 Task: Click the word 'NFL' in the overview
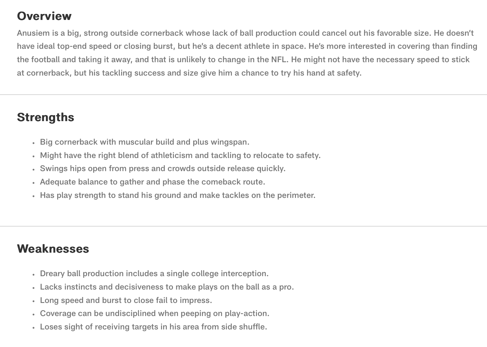280,60
